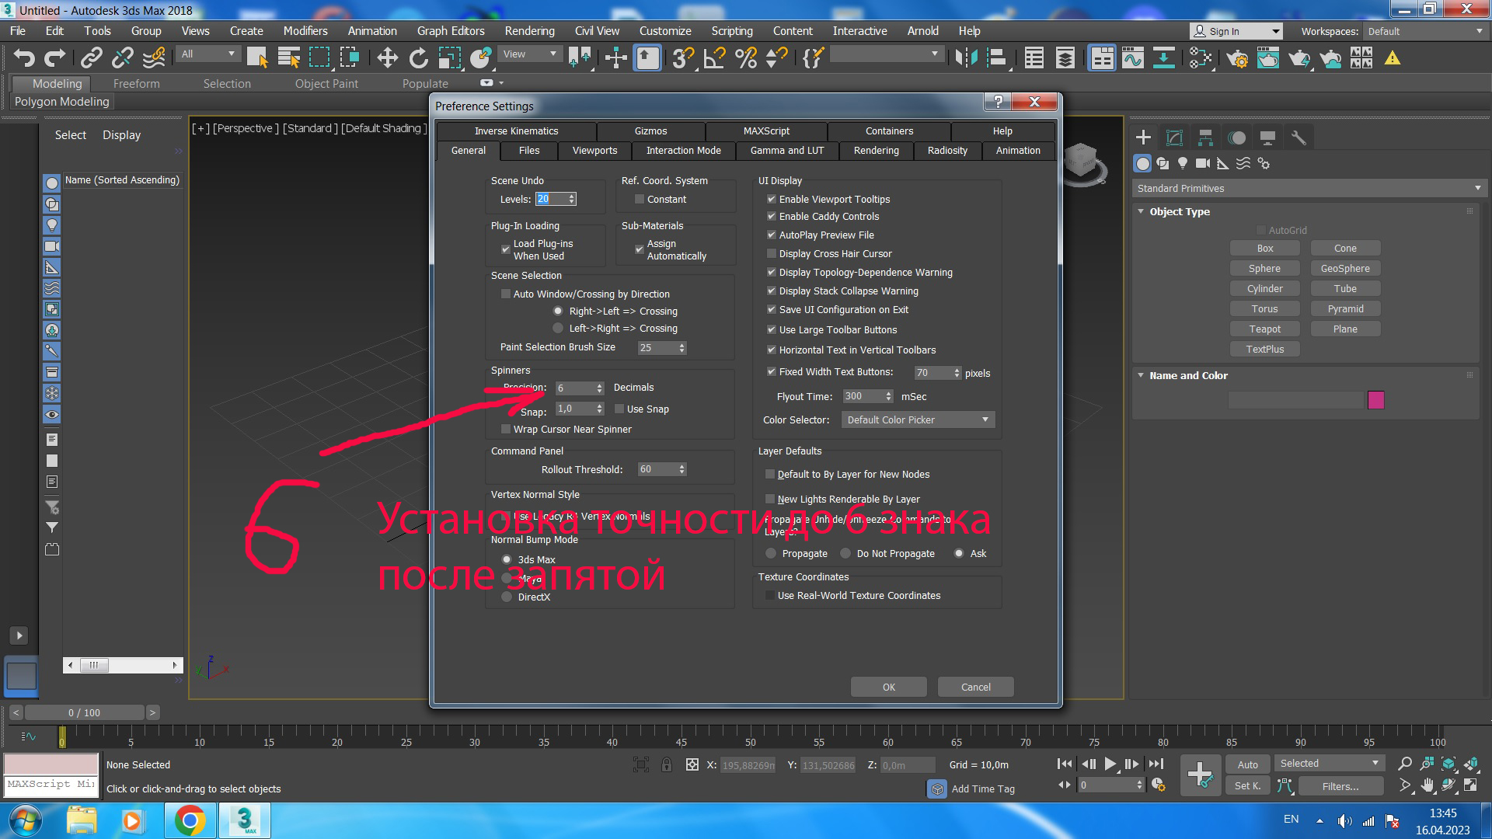Click the time slider 0 / 100
Screen dimensions: 1492x839
click(84, 713)
